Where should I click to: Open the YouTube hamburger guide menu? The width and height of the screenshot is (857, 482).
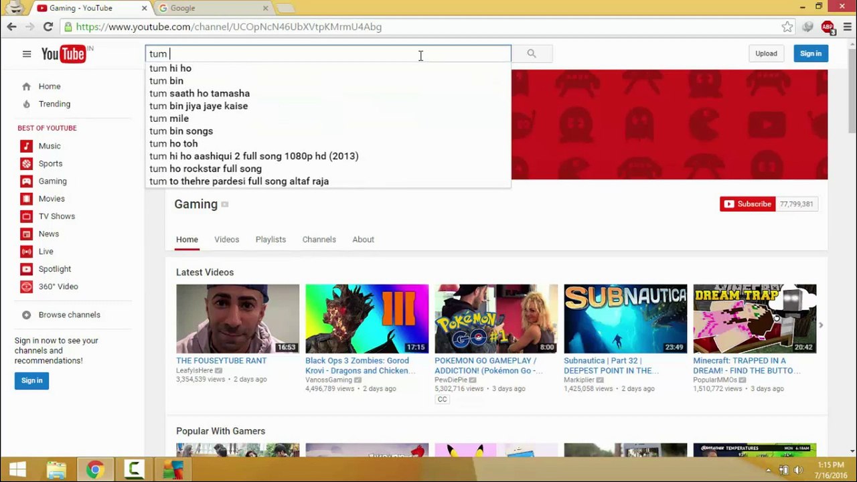click(x=27, y=54)
